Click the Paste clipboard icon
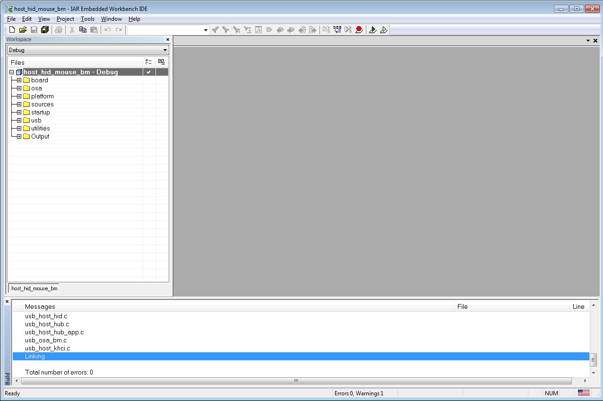The width and height of the screenshot is (603, 401). tap(94, 30)
